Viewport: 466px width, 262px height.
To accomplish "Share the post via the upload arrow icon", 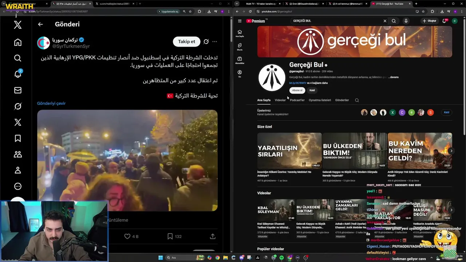I will pos(213,236).
